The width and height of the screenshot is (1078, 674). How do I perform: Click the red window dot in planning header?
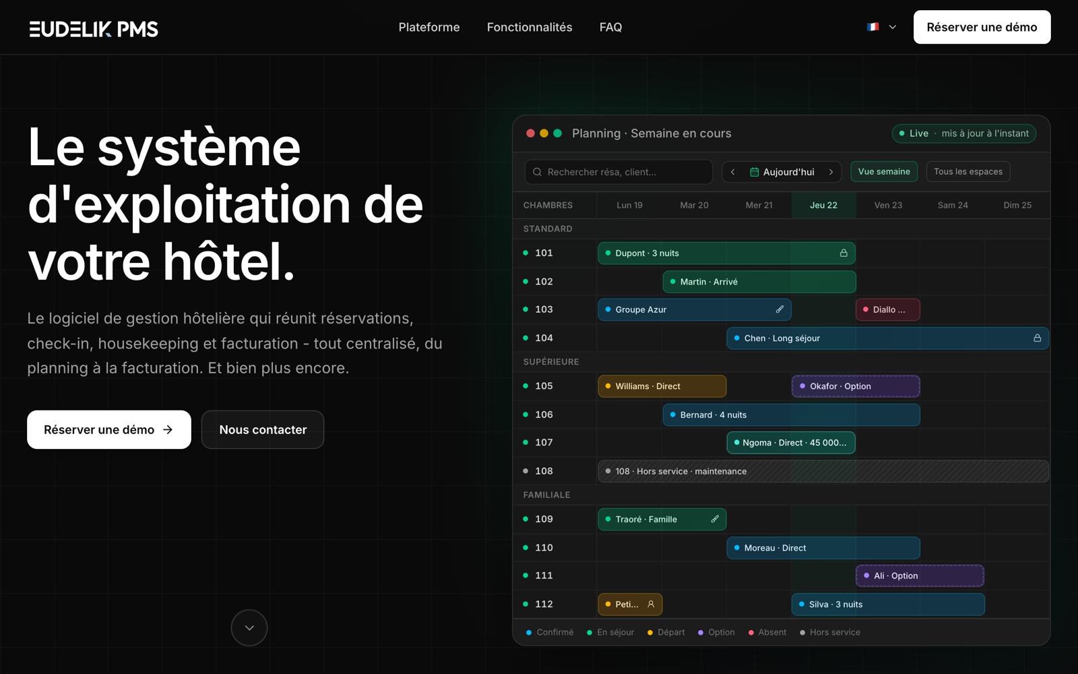point(530,133)
